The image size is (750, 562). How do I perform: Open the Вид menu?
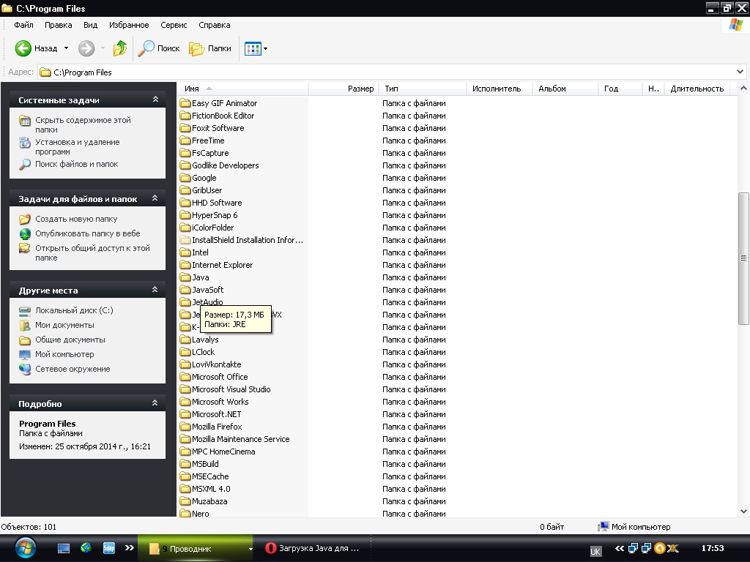pos(90,25)
